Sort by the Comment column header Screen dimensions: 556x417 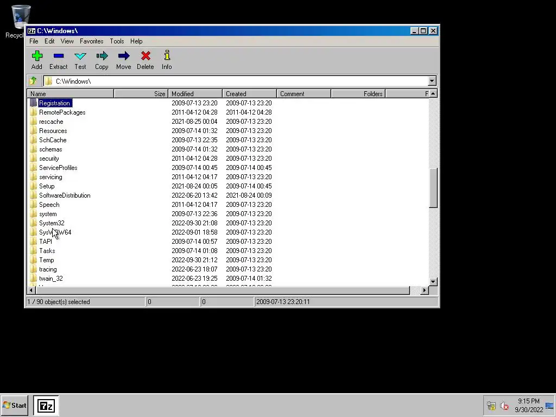click(x=304, y=93)
